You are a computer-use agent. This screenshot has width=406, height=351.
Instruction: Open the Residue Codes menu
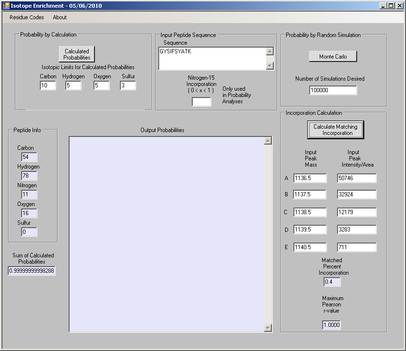click(27, 17)
